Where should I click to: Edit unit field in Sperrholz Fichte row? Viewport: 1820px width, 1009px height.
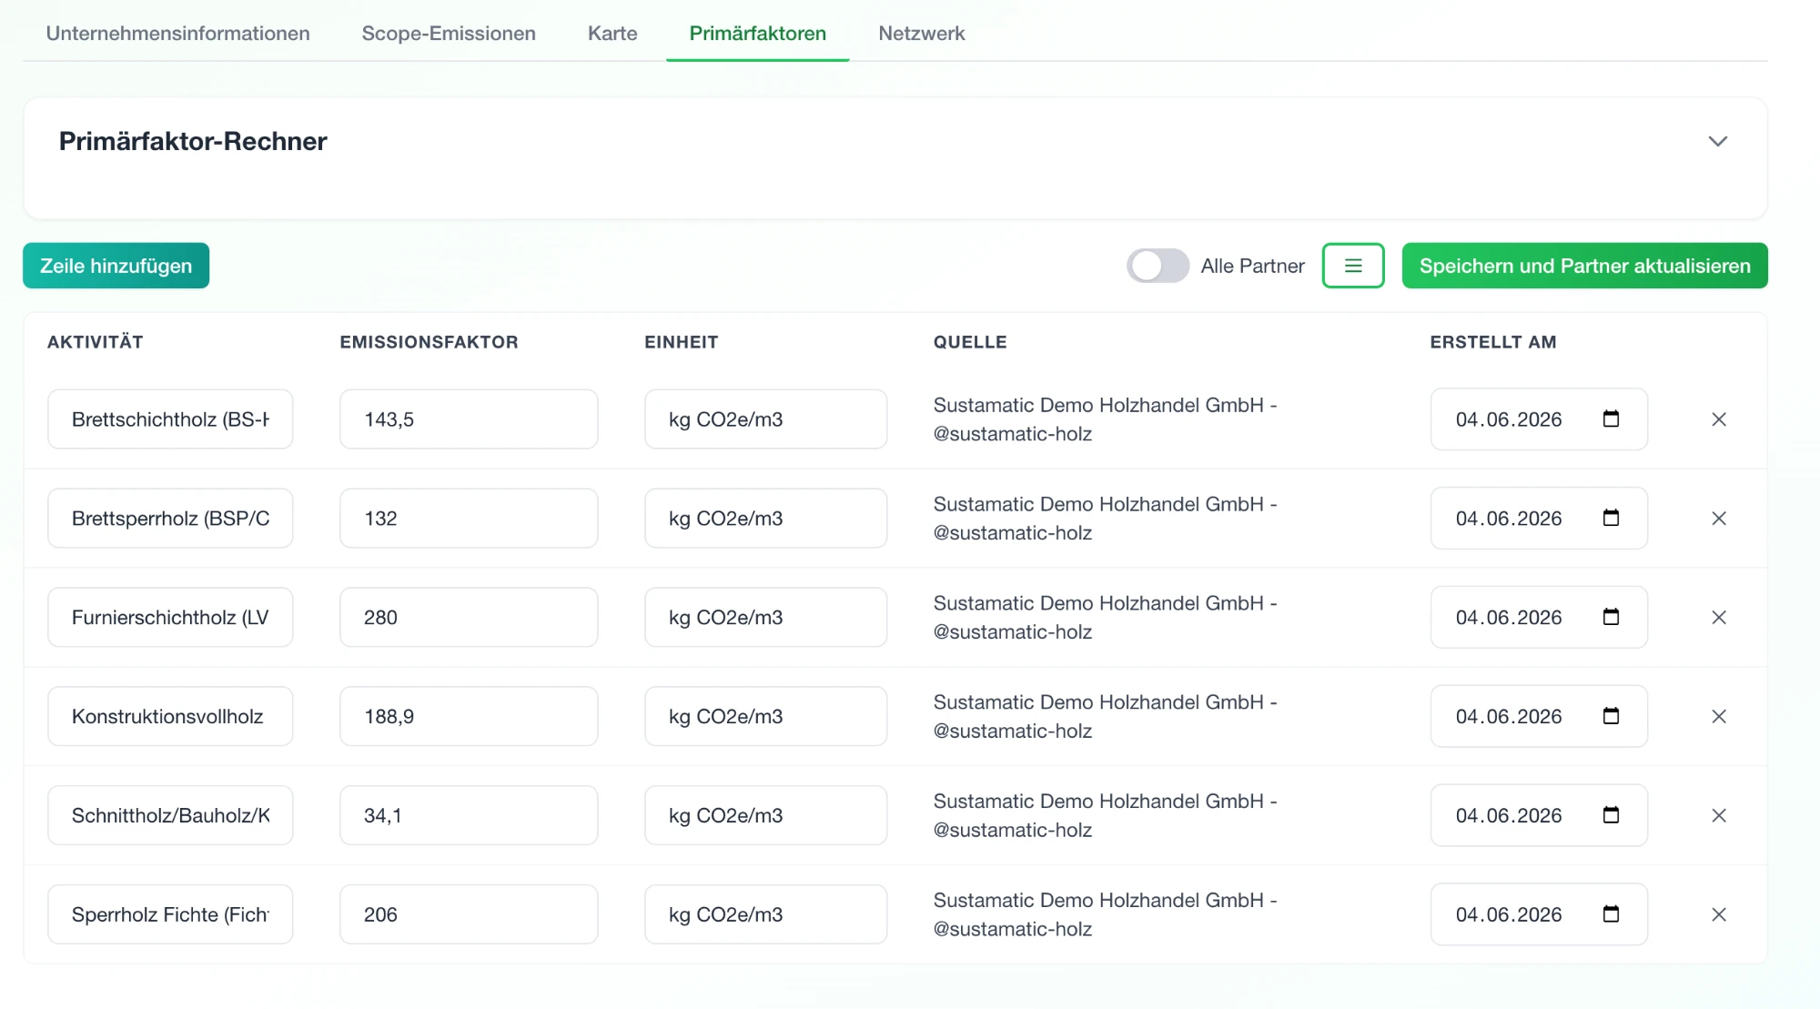(766, 915)
